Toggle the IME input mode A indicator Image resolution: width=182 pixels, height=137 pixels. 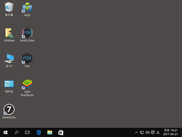158,132
